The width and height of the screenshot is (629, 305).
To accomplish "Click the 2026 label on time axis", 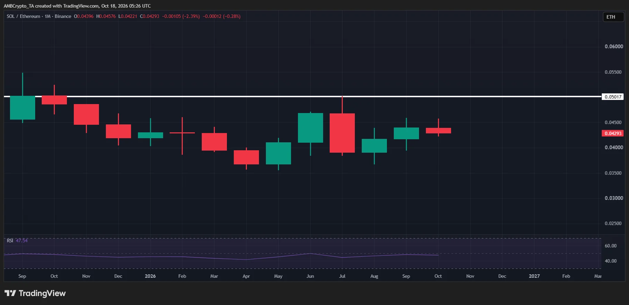I will [x=150, y=276].
